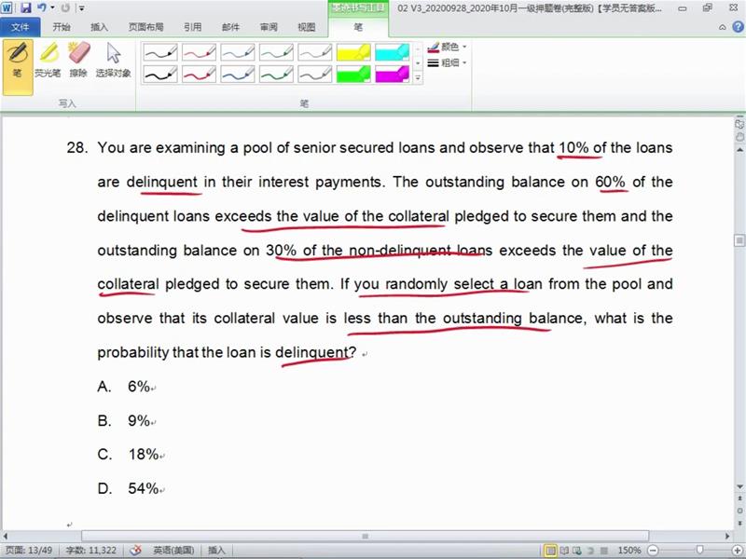746x559 pixels.
Task: Switch to Draft view
Action: coord(603,551)
